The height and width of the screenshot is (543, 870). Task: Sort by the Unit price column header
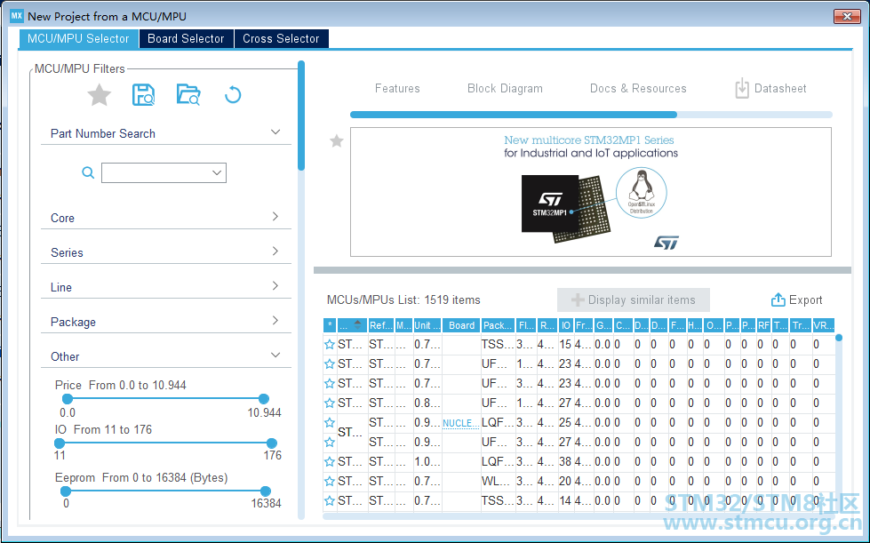point(427,325)
